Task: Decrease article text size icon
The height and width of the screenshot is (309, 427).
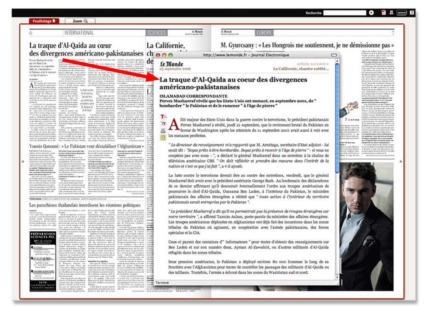Action: click(x=163, y=124)
